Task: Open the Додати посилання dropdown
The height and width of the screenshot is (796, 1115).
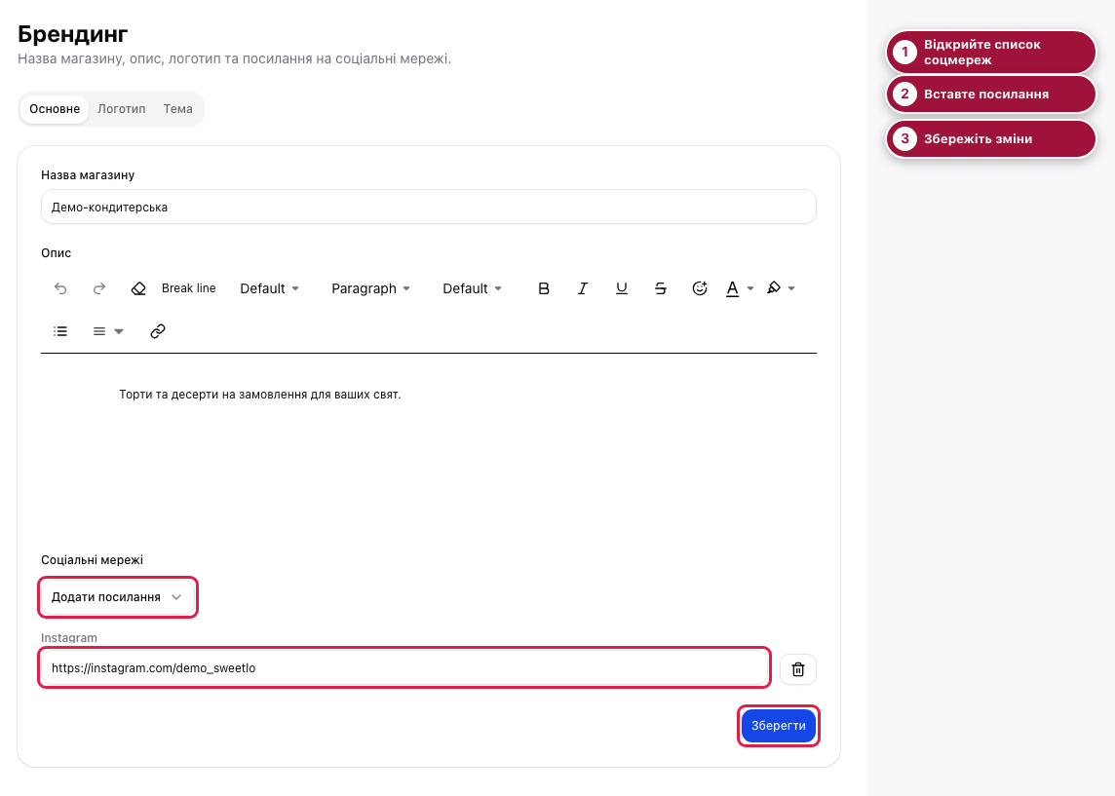Action: coord(117,597)
